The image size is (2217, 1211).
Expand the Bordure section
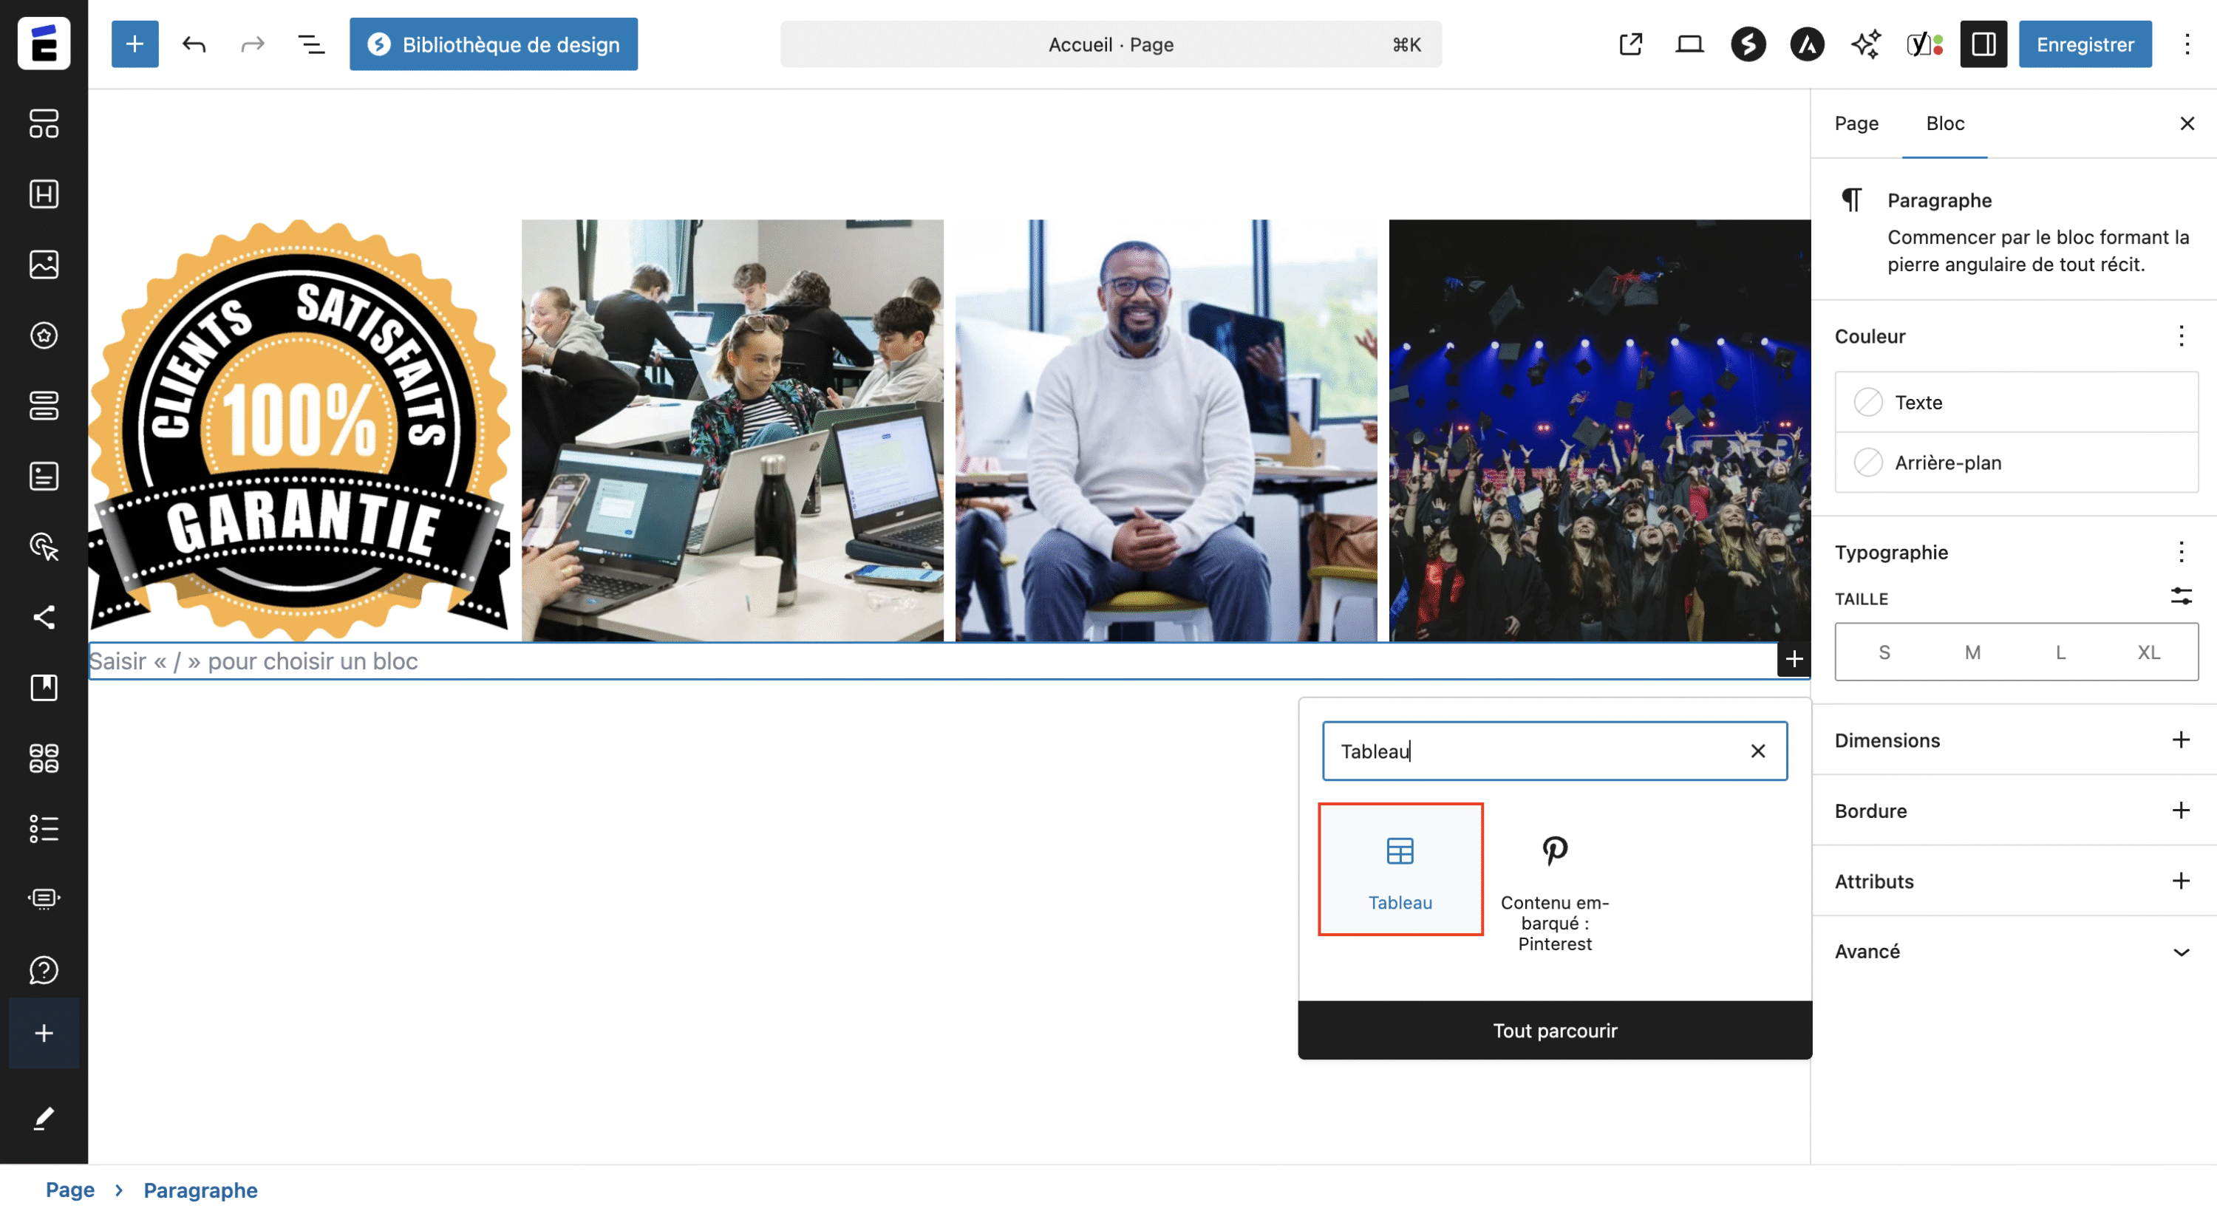(2181, 810)
